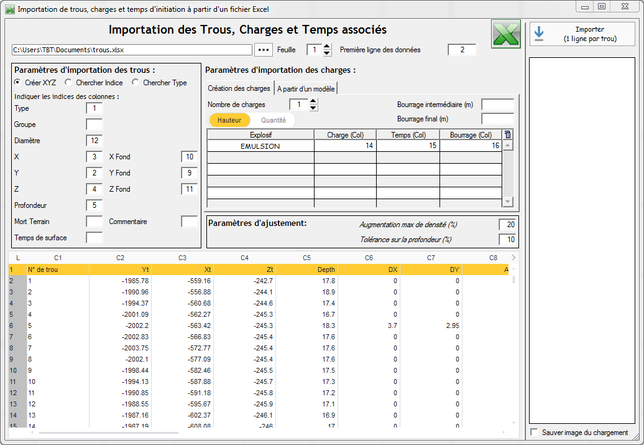Image resolution: width=644 pixels, height=445 pixels.
Task: Click the Depth cell 18.9
Action: pos(307,292)
